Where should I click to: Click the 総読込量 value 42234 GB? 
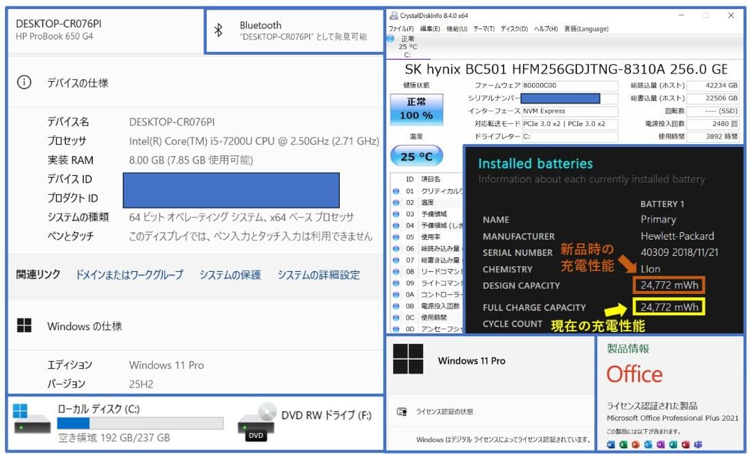[713, 85]
